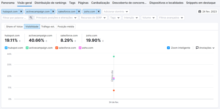Go to Snippets em destaque tab
Viewport: 220px width, 109px height.
pos(201,3)
